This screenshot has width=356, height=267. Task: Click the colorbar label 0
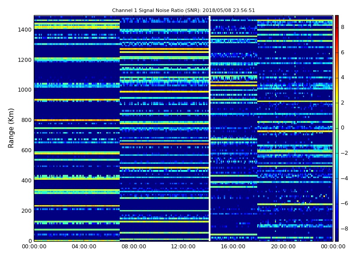[343, 128]
